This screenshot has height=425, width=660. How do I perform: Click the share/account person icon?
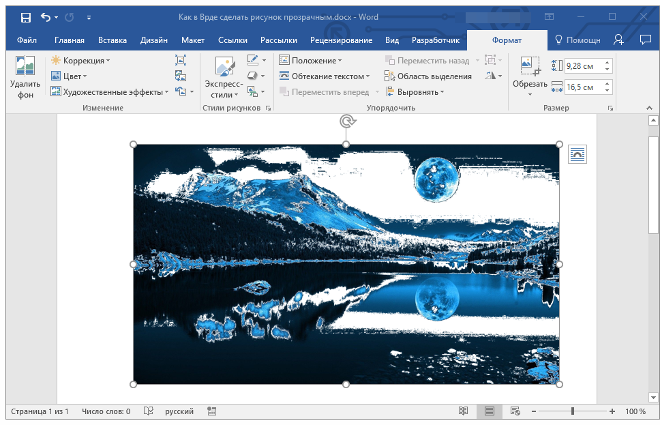[x=618, y=40]
